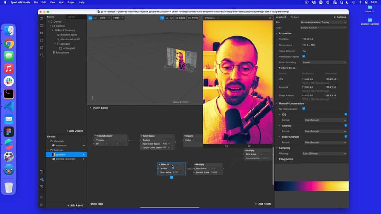Screen dimensions: 381x214
Task: Select the scale manipulator tool in viewport
Action: coord(171,18)
